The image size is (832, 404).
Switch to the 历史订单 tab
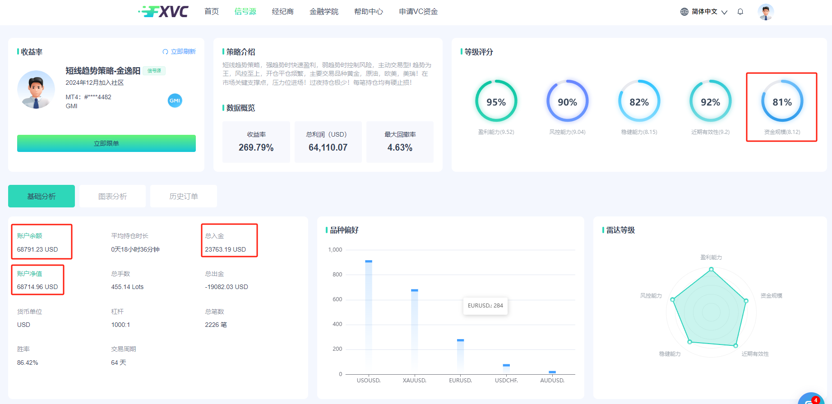[x=184, y=196]
